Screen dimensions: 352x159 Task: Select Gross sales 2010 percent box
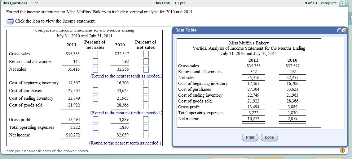pos(146,54)
